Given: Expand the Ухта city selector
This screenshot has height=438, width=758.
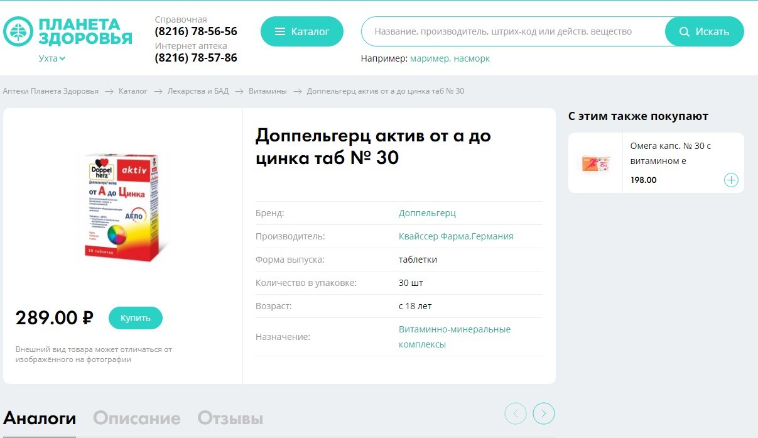Looking at the screenshot, I should (x=52, y=58).
